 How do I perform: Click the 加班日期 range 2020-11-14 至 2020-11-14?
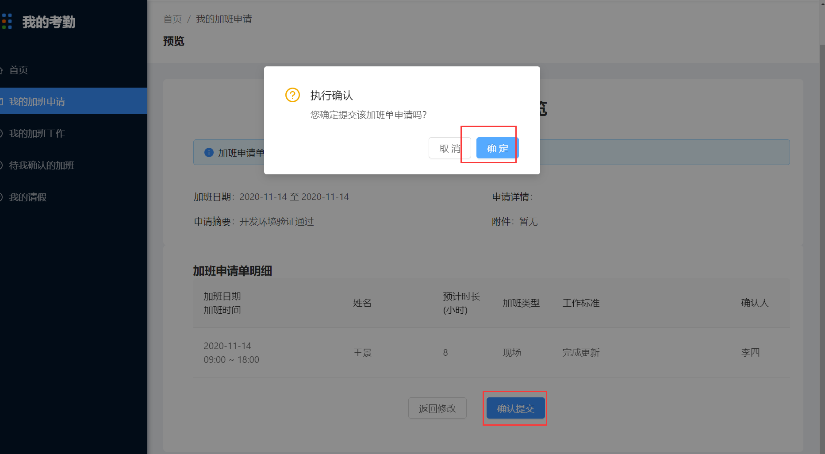coord(294,197)
